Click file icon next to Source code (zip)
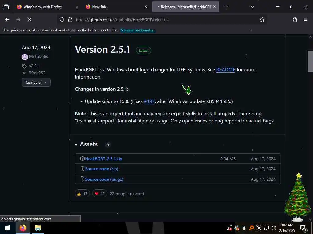Viewport: 313px width, 234px height. [82, 169]
